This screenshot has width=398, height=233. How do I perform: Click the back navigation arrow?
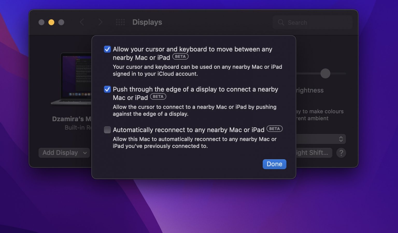click(x=82, y=22)
